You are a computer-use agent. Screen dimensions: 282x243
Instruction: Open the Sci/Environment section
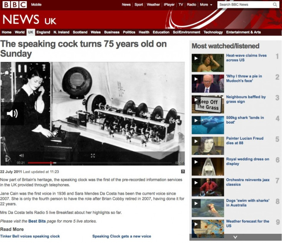[x=186, y=32]
